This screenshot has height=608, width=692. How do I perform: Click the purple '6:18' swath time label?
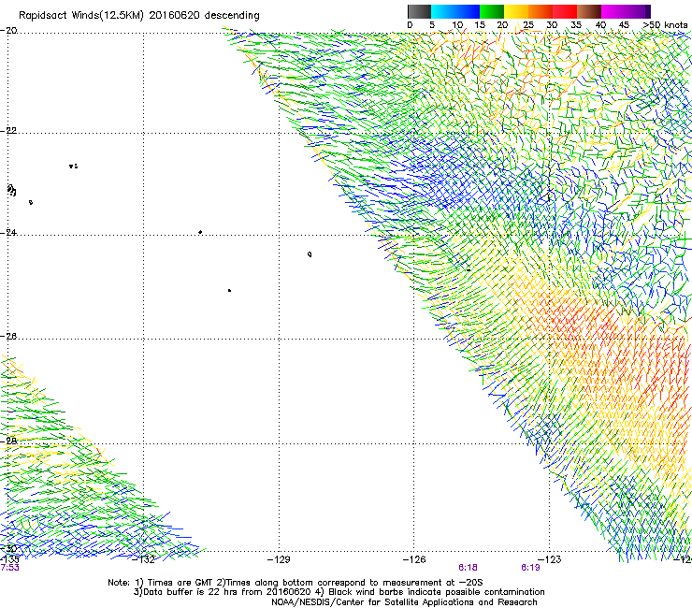[x=468, y=568]
